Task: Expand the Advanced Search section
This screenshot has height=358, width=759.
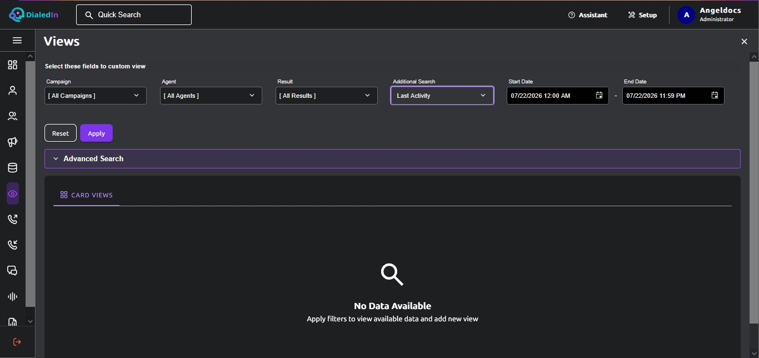Action: point(392,158)
